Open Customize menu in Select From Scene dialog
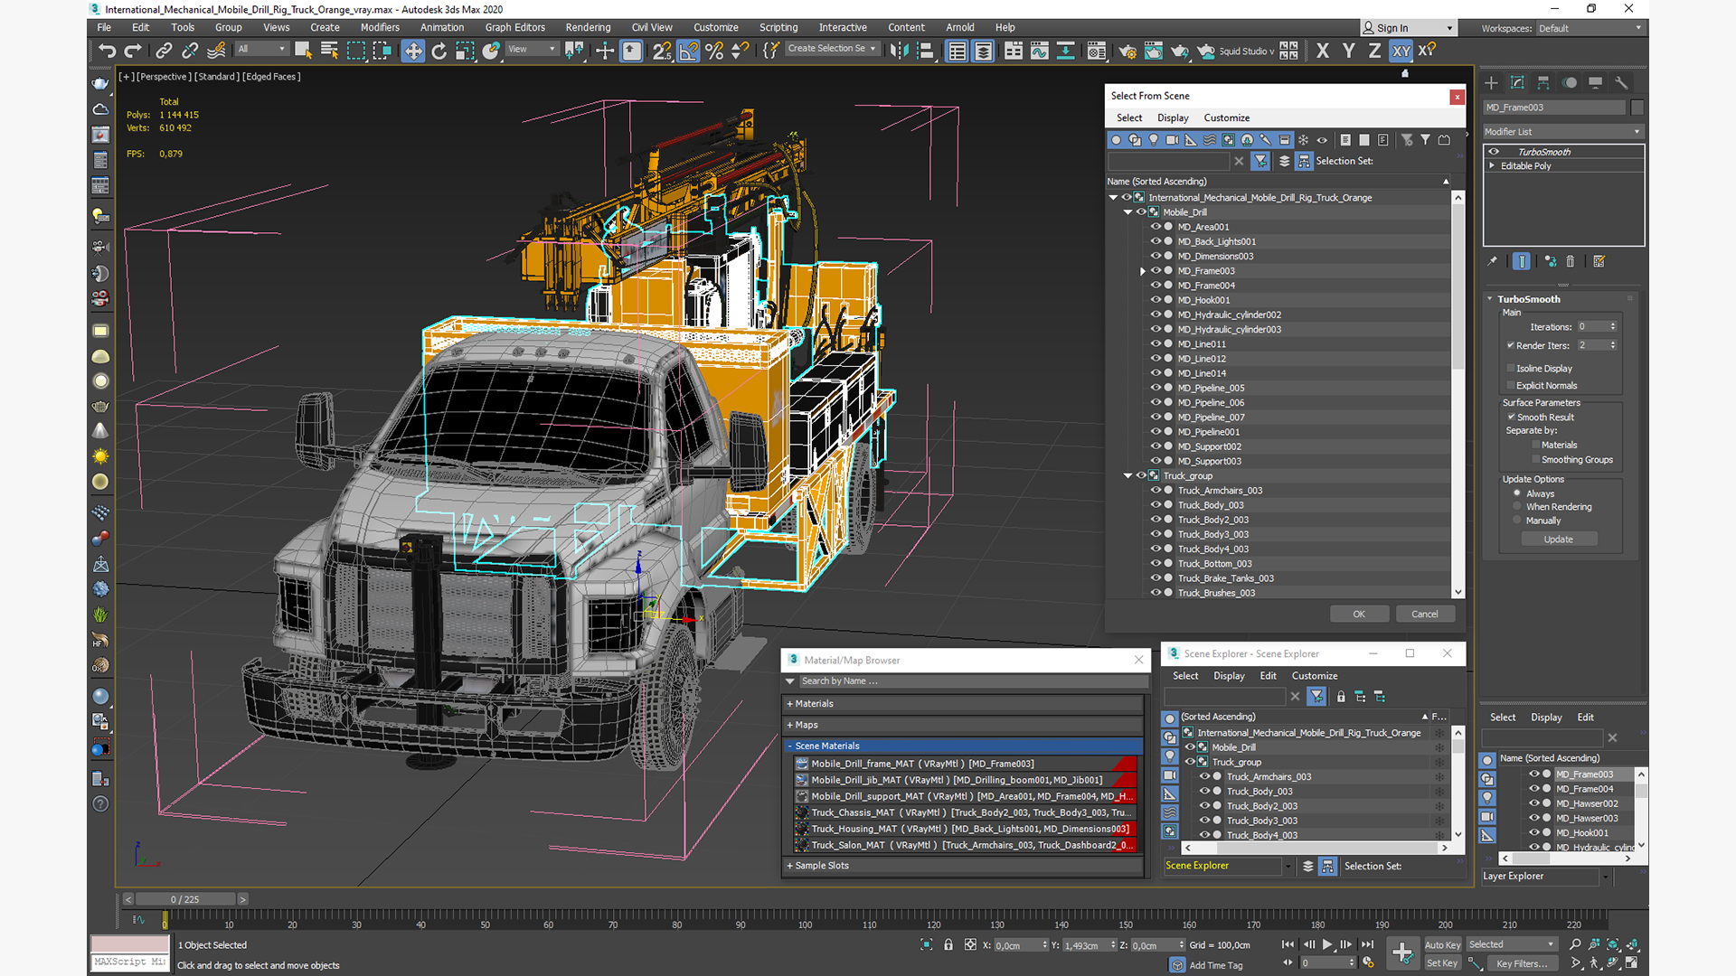The width and height of the screenshot is (1736, 976). point(1226,117)
